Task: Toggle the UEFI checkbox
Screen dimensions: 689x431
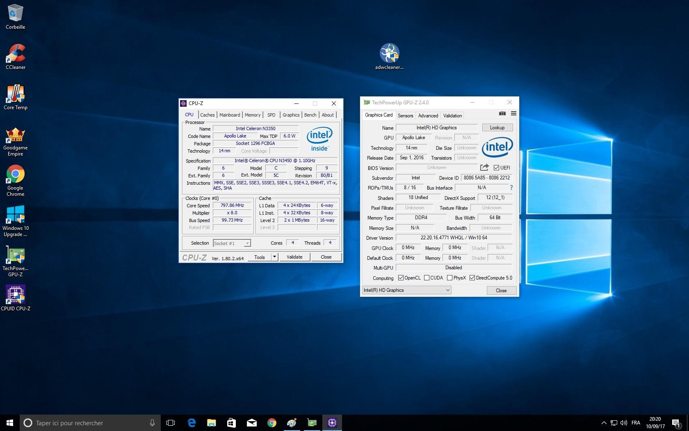Action: 497,168
